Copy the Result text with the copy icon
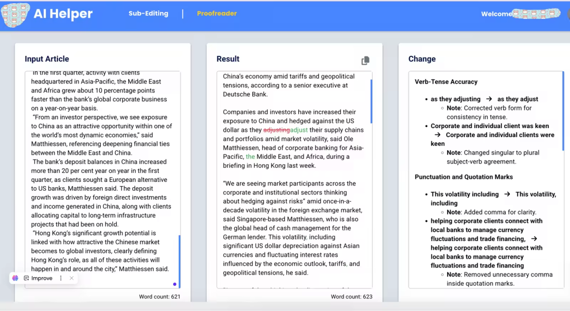The width and height of the screenshot is (570, 311). pos(365,61)
